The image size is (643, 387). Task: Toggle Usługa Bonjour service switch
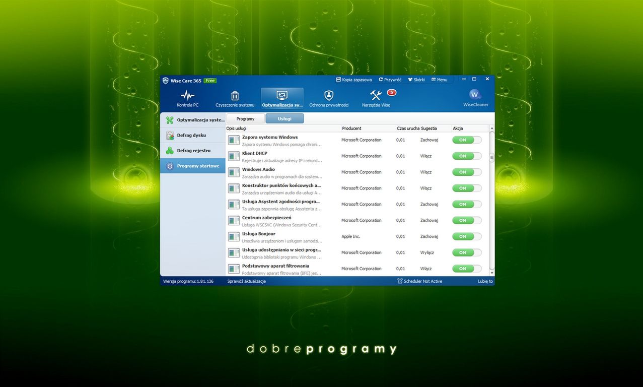(467, 237)
